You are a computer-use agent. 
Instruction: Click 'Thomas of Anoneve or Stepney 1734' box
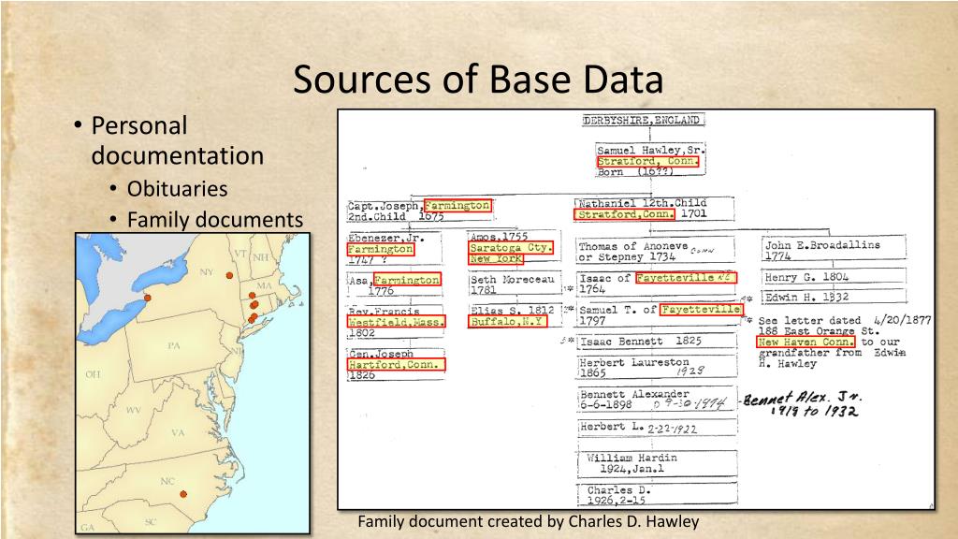click(x=655, y=251)
